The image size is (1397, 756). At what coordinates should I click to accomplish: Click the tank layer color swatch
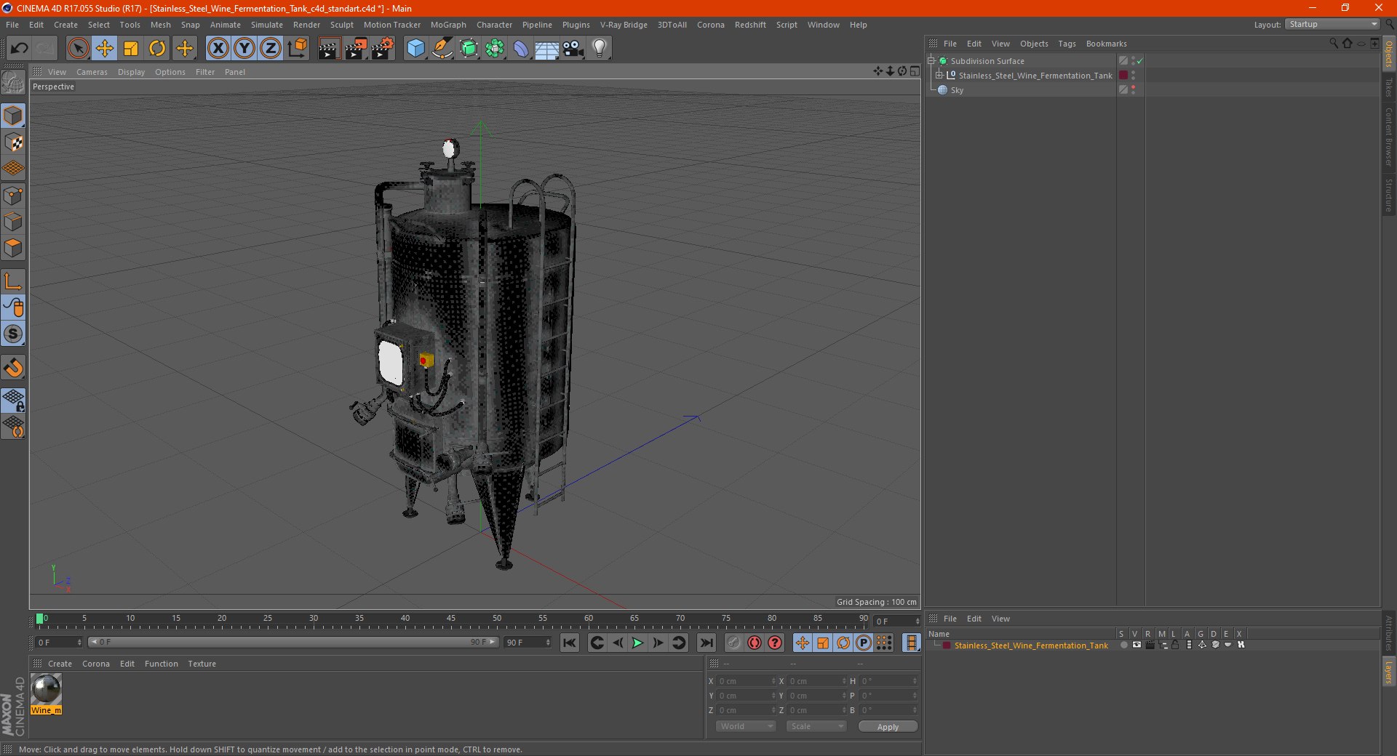(x=947, y=646)
